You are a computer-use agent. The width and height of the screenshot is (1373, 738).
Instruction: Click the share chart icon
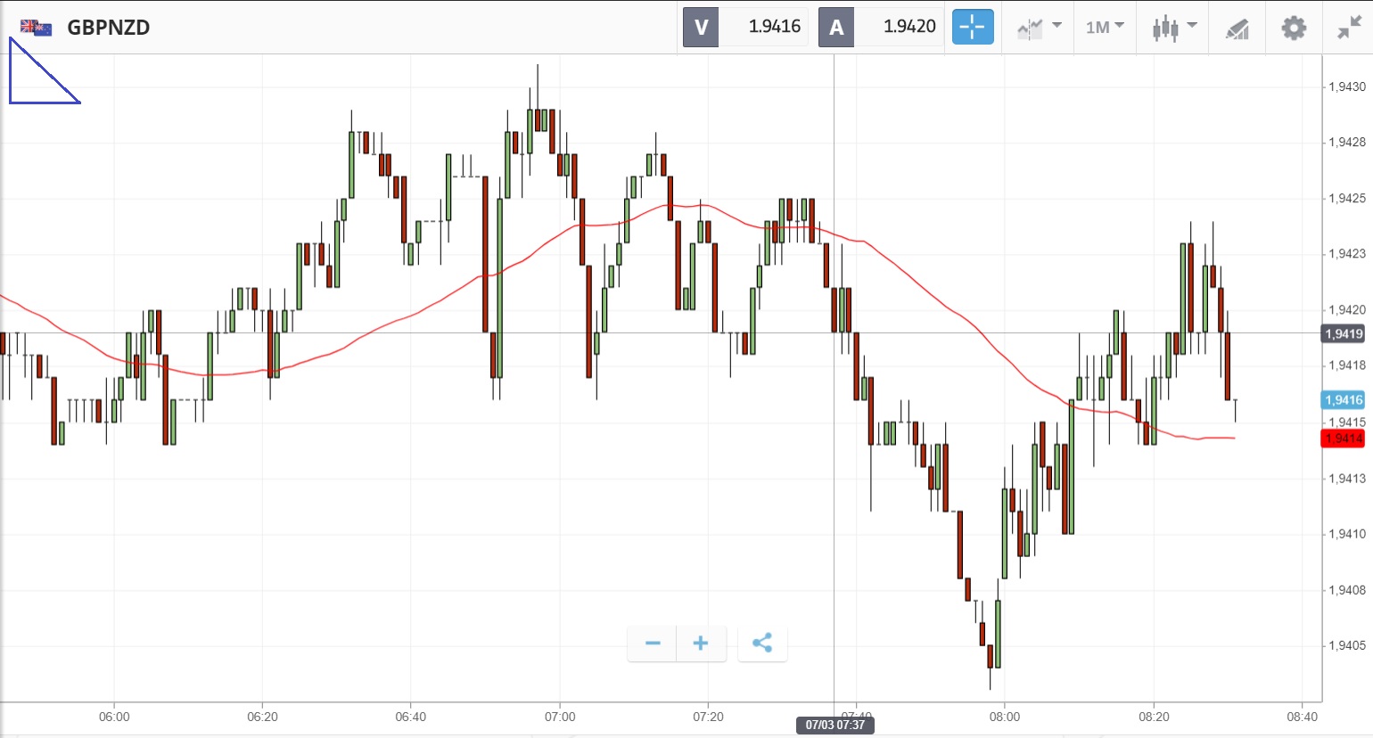762,643
